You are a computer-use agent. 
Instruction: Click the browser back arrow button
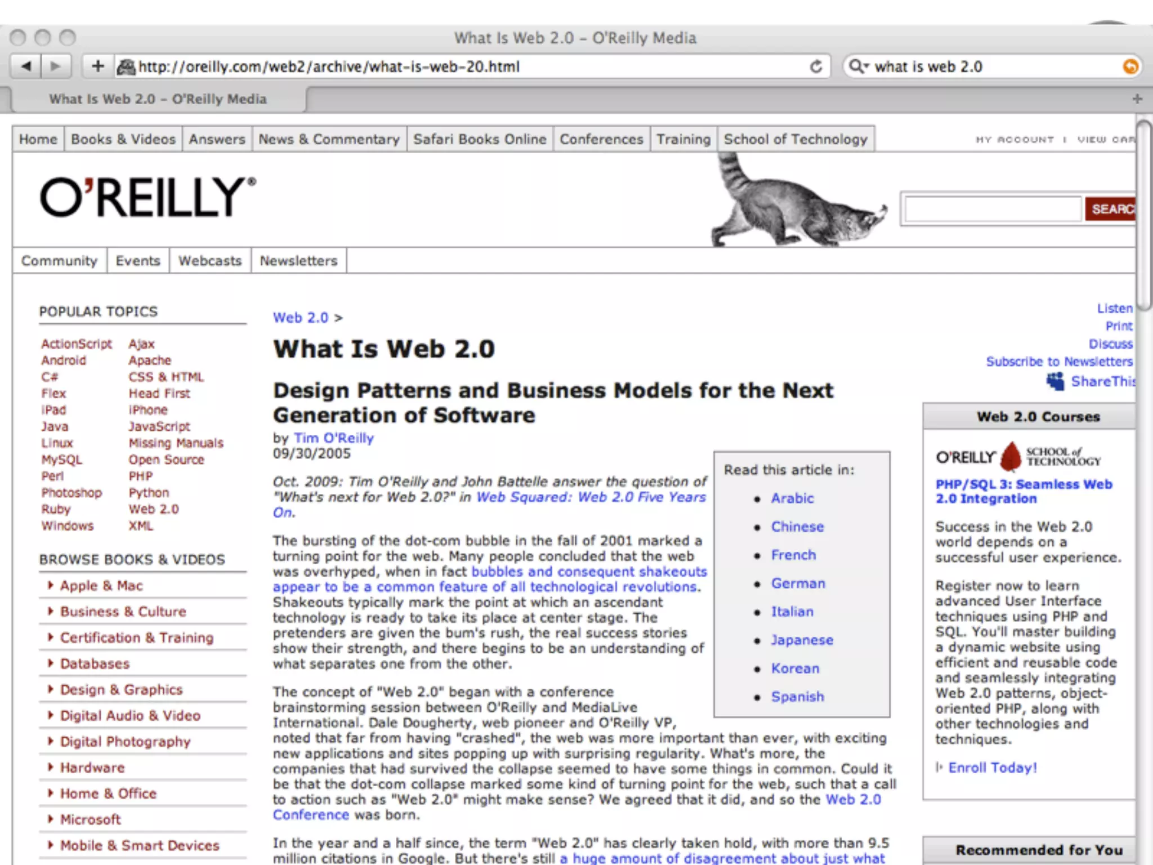coord(26,66)
